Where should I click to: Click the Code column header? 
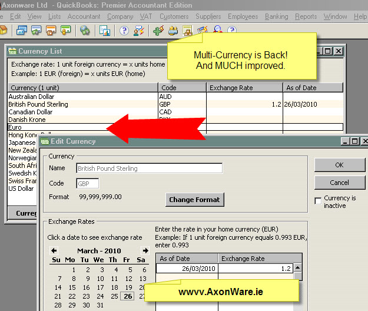pyautogui.click(x=183, y=88)
